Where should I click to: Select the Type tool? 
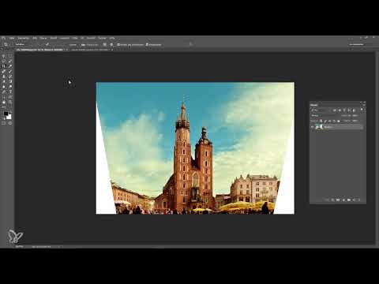click(x=10, y=92)
